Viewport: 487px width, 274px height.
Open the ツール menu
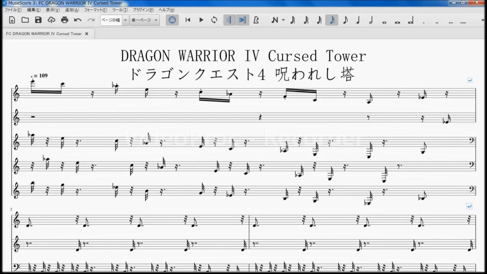(x=120, y=10)
